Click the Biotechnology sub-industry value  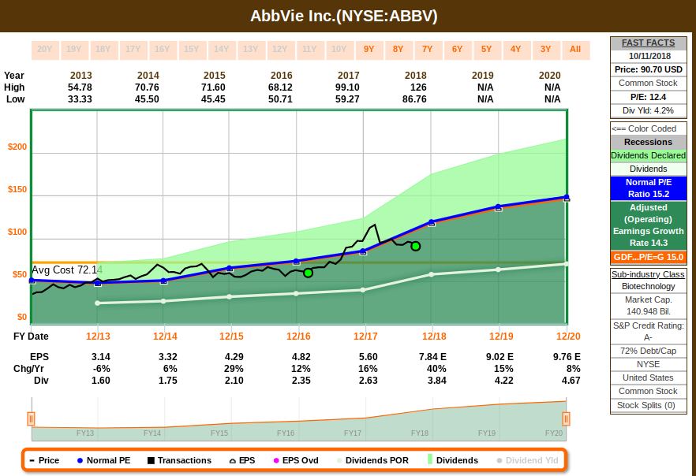coord(648,286)
